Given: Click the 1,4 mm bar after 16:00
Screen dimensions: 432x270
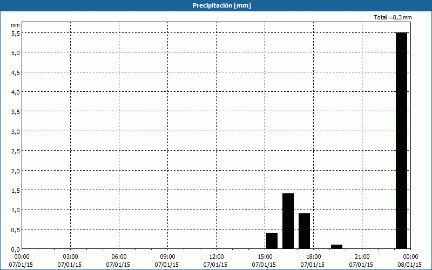Looking at the screenshot, I should (288, 221).
